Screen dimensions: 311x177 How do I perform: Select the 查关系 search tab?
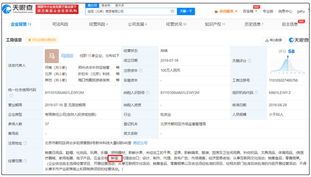[120, 5]
